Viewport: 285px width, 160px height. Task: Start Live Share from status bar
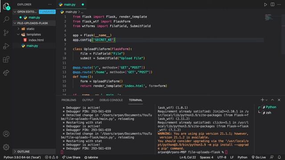click(71, 157)
